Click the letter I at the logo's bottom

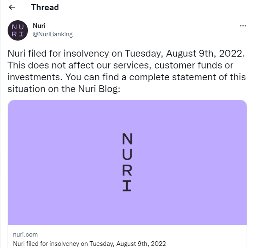tap(127, 186)
